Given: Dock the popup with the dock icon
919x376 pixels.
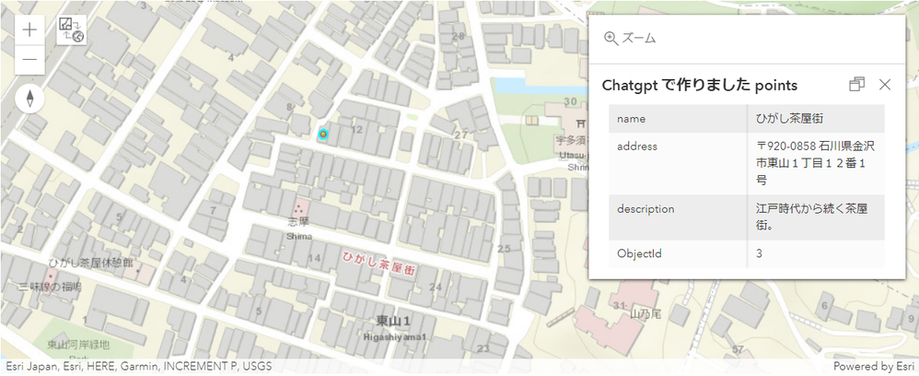Looking at the screenshot, I should click(856, 85).
